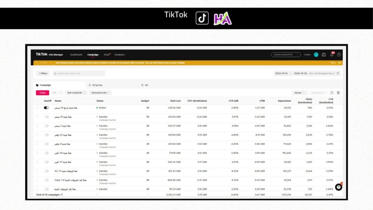
Task: Sort by the CTR (All) column header
Action: point(233,101)
